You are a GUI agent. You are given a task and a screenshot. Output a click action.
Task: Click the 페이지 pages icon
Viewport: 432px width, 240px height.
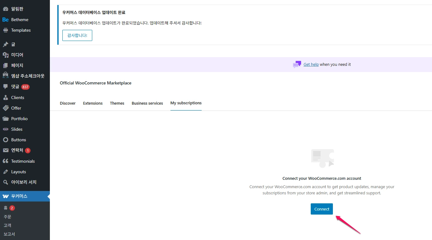[6, 65]
